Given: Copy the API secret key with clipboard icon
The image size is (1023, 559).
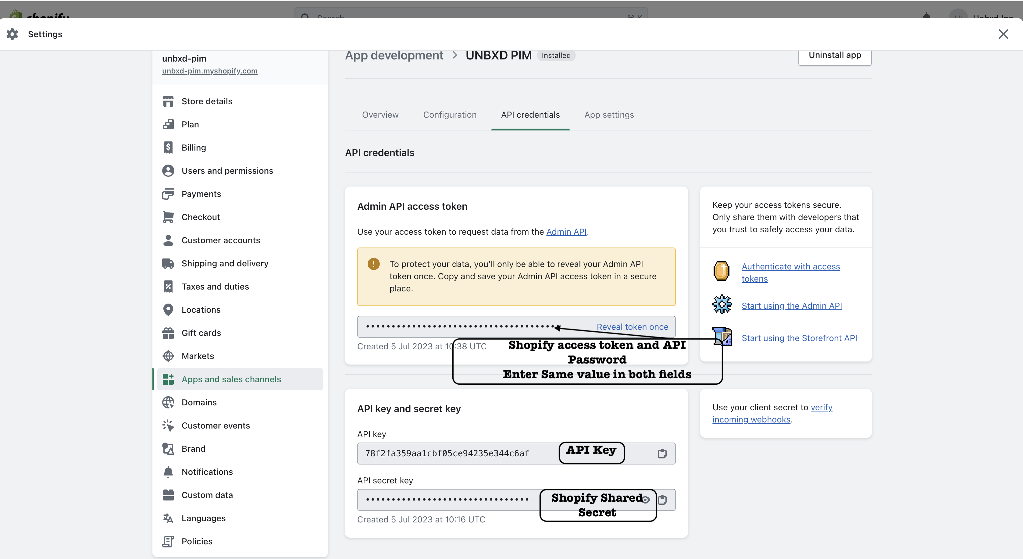Looking at the screenshot, I should 662,500.
